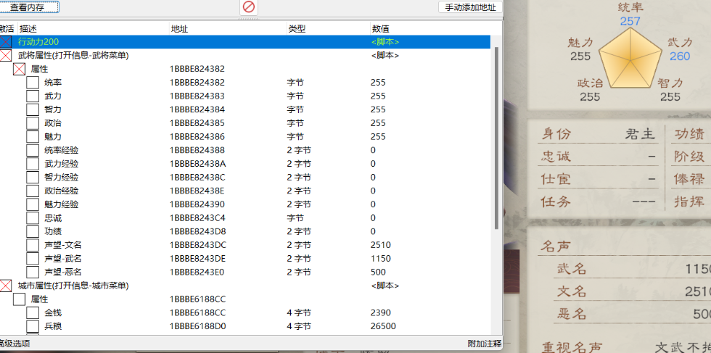Enable the 金钱 checkbox
This screenshot has width=711, height=353.
pyautogui.click(x=33, y=313)
